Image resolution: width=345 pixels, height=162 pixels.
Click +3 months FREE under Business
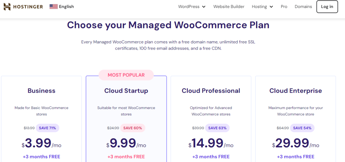(41, 157)
